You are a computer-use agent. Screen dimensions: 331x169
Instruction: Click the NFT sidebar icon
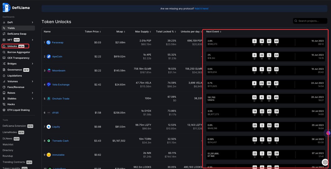[x=4, y=40]
